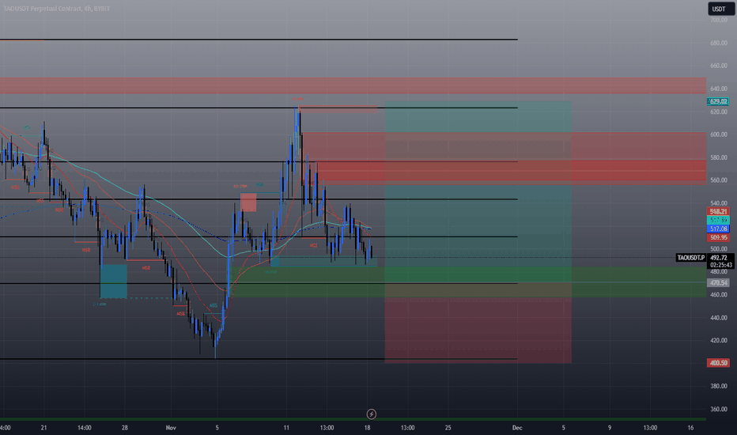
Task: Click the 600.00 price scale value
Action: pyautogui.click(x=719, y=134)
